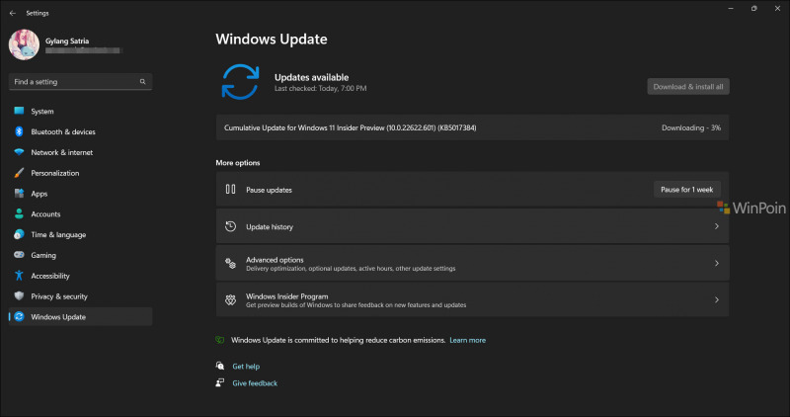
Task: Open Advanced options row
Action: point(472,263)
